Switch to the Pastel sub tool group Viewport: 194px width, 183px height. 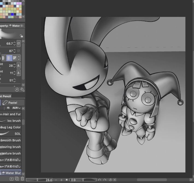[x=13, y=103]
